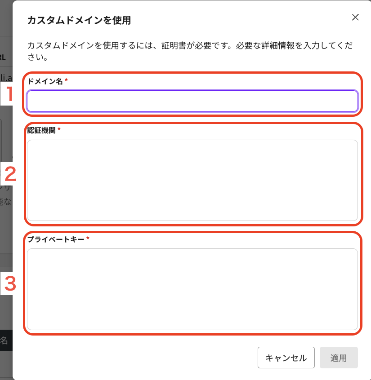
Task: Click the red number 3 annotation
Action: tap(10, 283)
